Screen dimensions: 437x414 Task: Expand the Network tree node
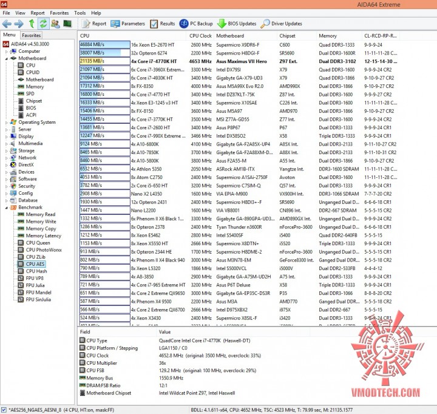(x=7, y=158)
